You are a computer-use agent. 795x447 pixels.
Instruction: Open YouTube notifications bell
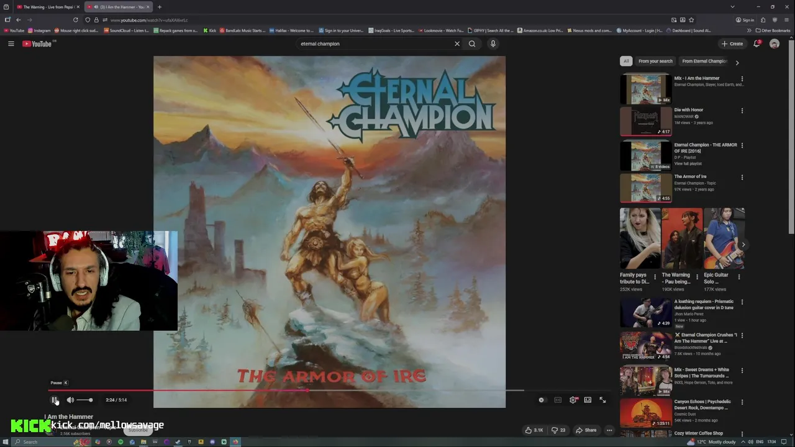756,43
